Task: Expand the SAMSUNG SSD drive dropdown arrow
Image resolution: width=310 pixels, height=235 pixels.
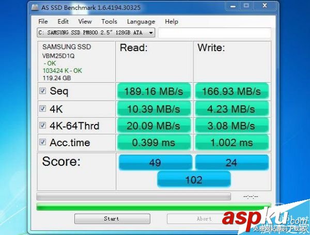Action: coord(151,33)
